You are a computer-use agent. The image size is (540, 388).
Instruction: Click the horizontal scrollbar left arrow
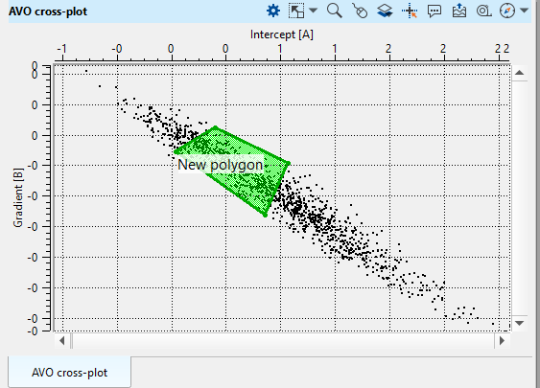pos(62,341)
